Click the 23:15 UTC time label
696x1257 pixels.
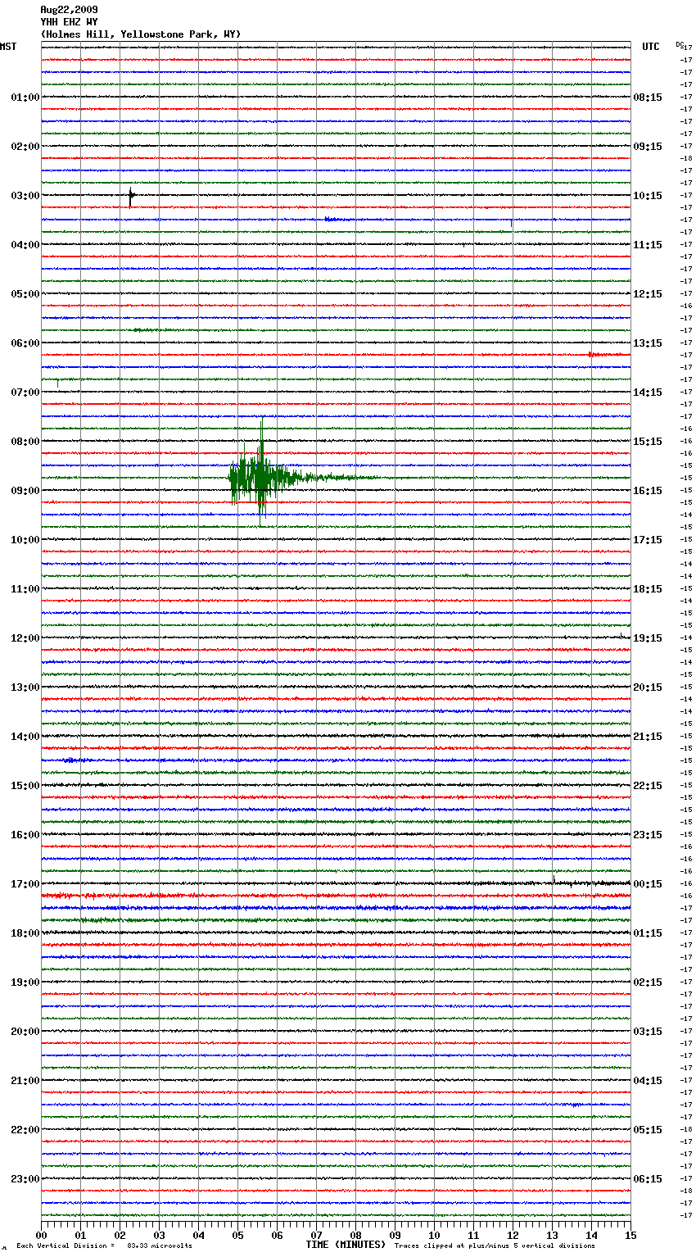pyautogui.click(x=648, y=835)
